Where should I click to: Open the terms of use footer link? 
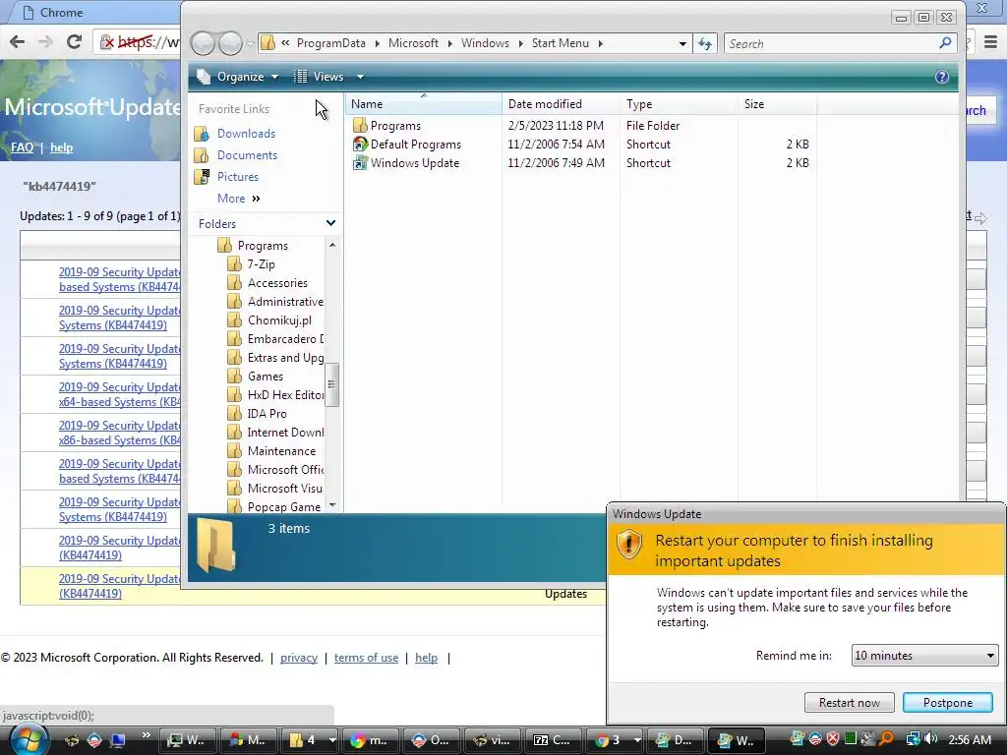tap(366, 658)
